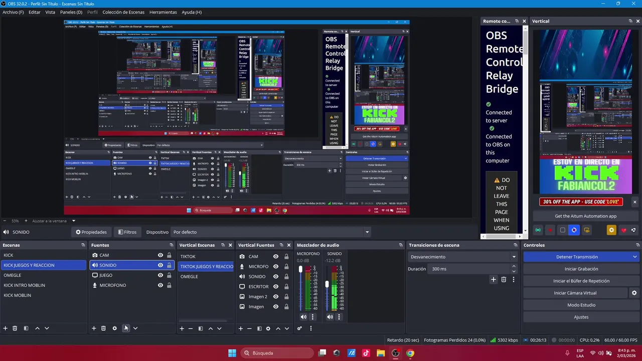Move source up in Vertical Fuentes

278,328
